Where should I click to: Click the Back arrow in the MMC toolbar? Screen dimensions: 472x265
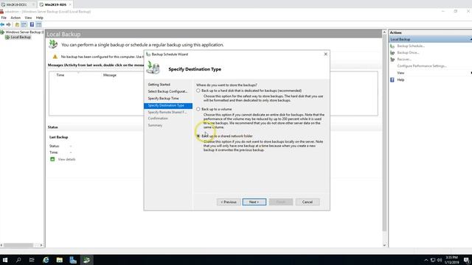click(2, 24)
